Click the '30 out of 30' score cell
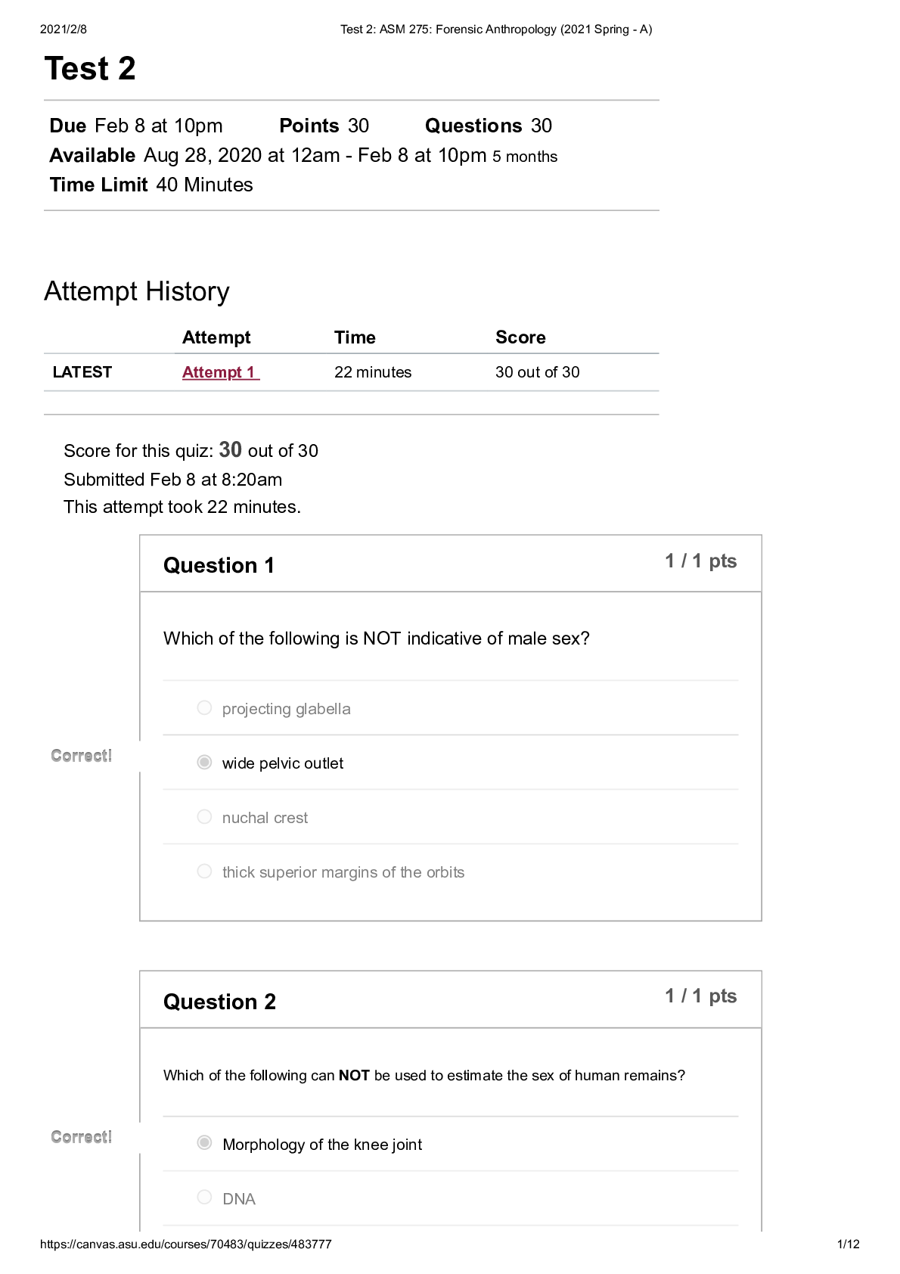This screenshot has width=900, height=1274. click(x=537, y=372)
